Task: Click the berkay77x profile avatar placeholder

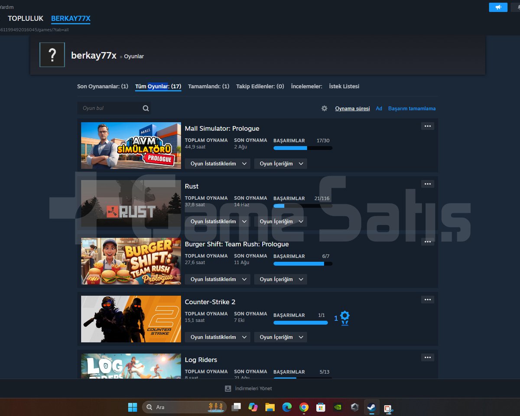Action: click(52, 55)
